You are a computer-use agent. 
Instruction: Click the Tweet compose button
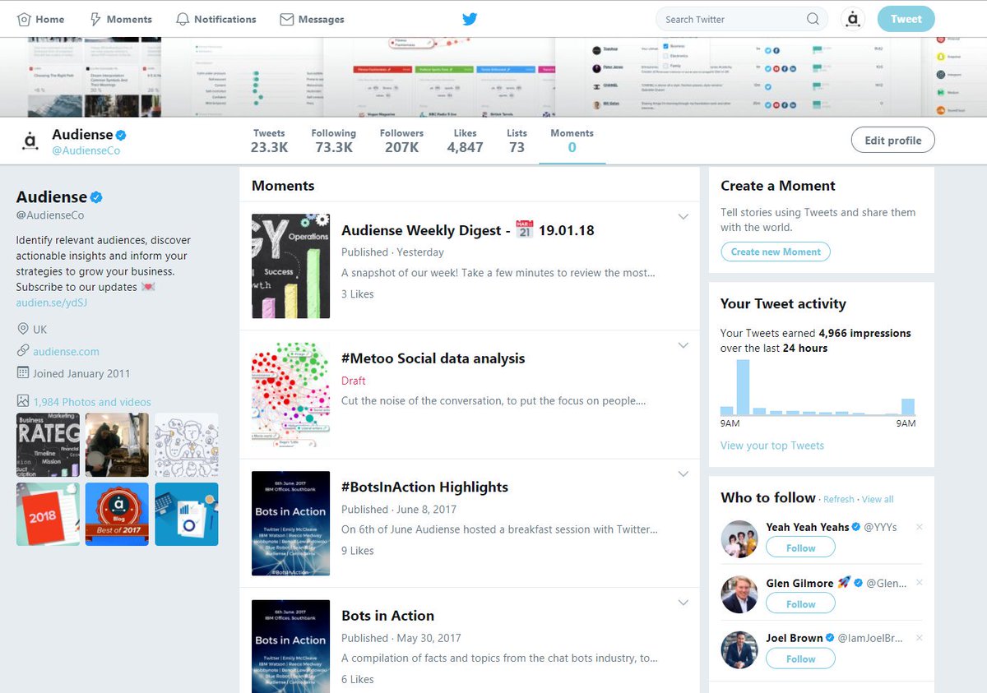906,19
